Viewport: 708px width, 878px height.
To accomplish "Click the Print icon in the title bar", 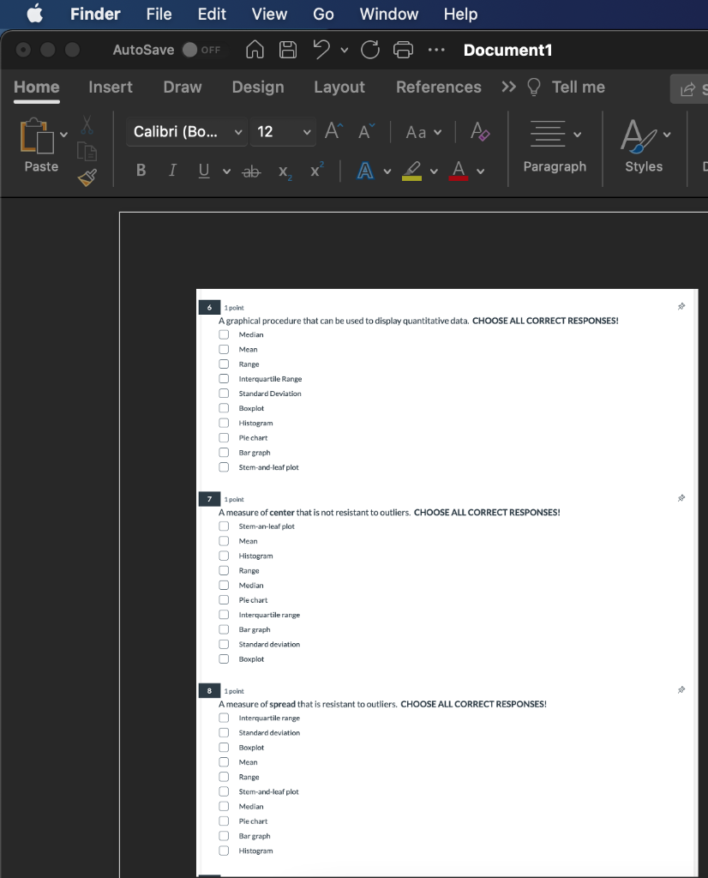I will coord(403,50).
